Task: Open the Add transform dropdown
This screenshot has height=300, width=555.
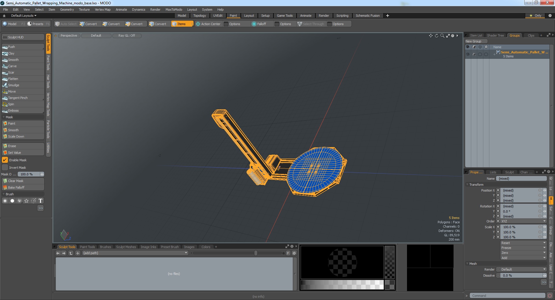Action: click(x=523, y=258)
